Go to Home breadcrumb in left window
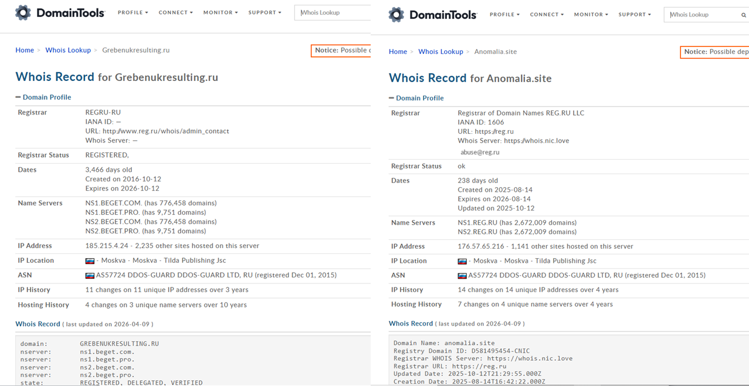 pyautogui.click(x=25, y=50)
